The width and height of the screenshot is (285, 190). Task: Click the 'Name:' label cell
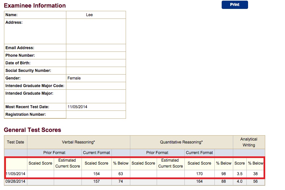[35, 15]
